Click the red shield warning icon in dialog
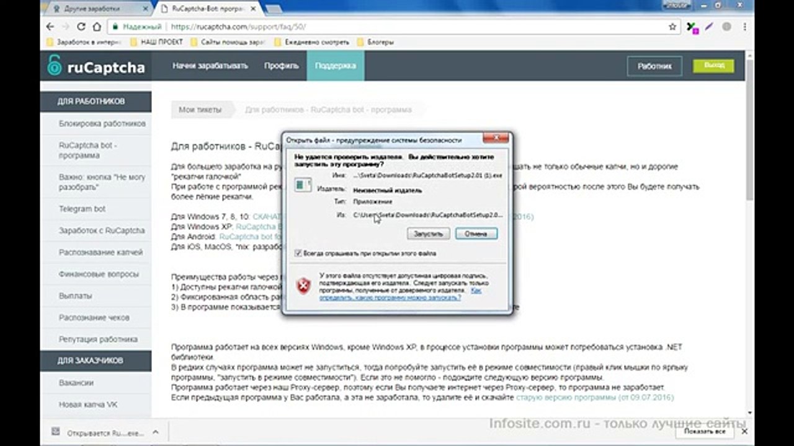The image size is (794, 446). coord(303,286)
